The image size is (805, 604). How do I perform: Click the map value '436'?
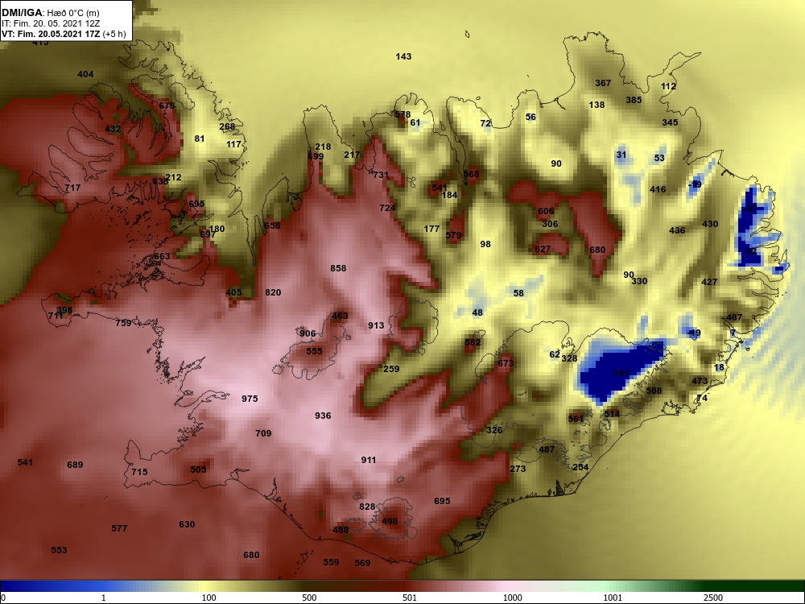point(677,230)
